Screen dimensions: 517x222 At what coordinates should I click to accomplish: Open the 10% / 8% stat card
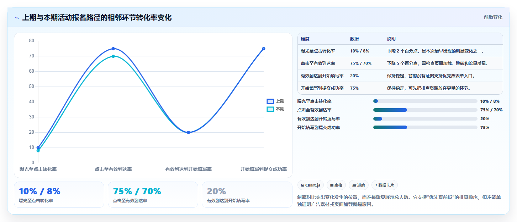pos(59,195)
